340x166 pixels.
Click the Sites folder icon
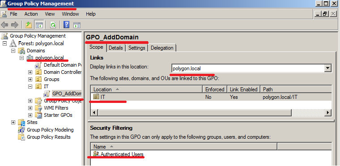tap(21, 123)
